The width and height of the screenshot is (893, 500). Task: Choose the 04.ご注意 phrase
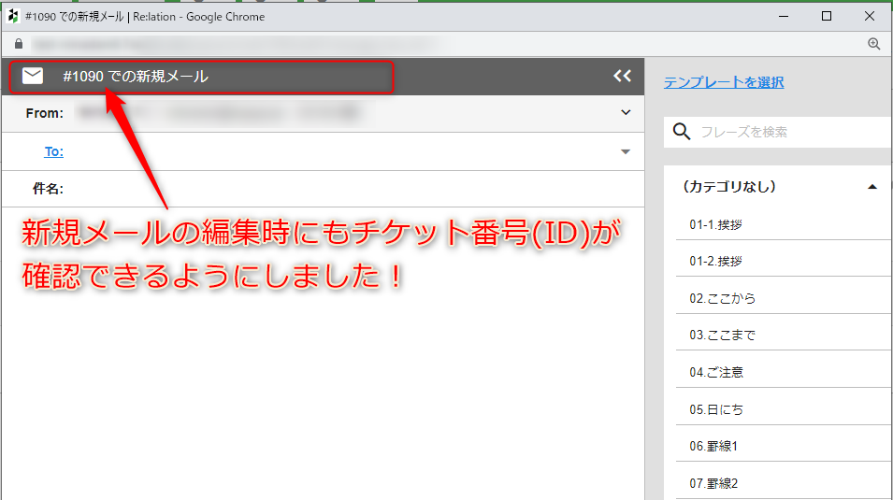coord(716,372)
